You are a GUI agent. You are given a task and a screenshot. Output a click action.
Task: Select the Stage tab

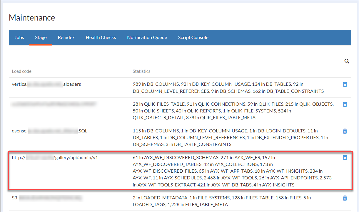[x=41, y=38]
